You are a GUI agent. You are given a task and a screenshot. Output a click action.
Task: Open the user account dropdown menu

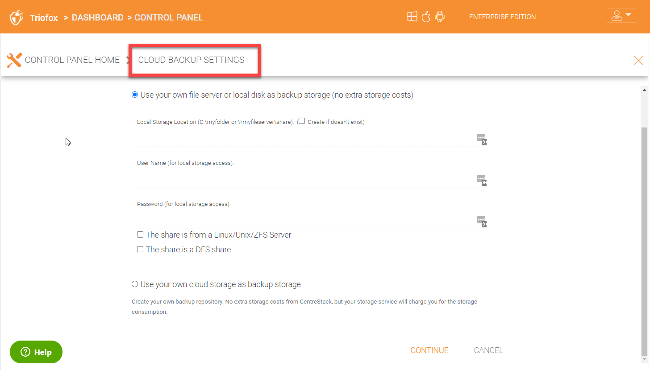621,16
